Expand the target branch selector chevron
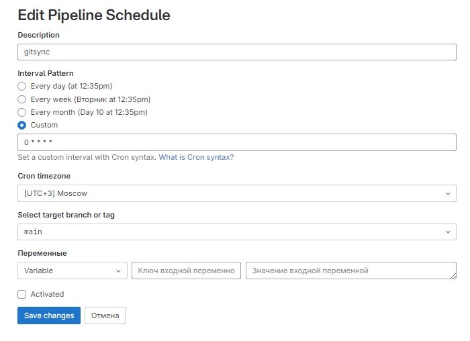 [448, 232]
